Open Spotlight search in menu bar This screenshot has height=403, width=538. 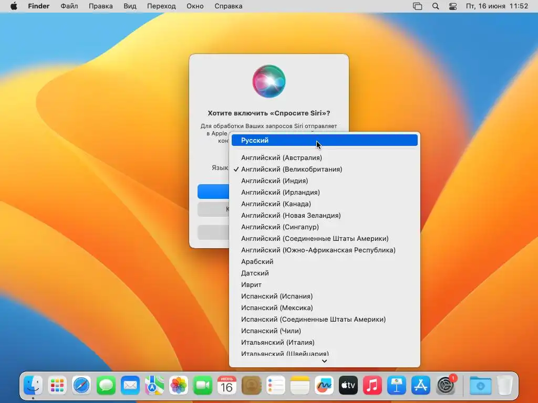tap(436, 6)
